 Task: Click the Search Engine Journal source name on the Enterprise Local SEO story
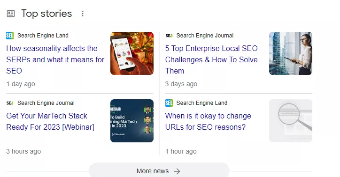click(x=205, y=36)
